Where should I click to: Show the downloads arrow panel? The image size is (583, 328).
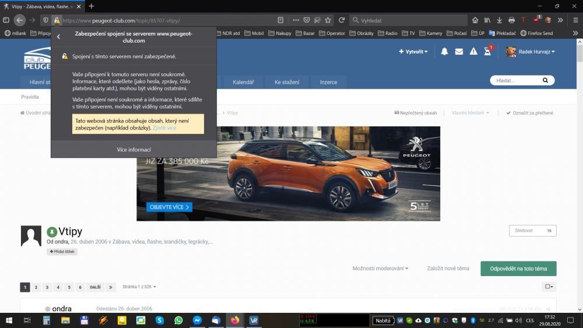click(x=500, y=20)
